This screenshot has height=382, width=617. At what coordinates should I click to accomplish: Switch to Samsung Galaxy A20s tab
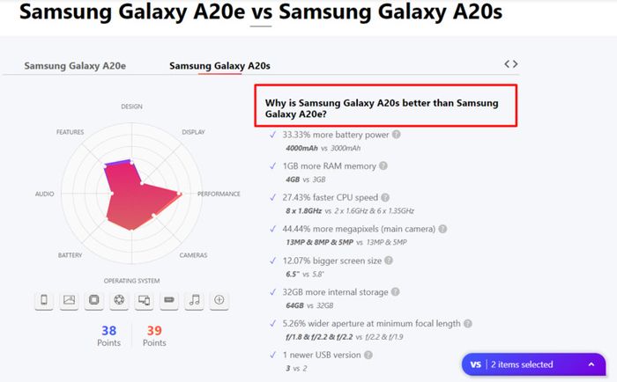point(219,66)
